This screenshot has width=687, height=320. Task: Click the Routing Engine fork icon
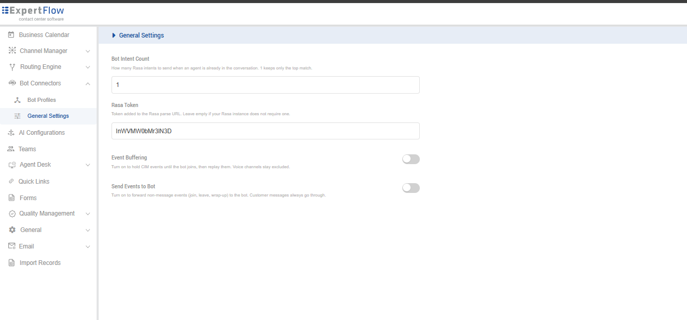pyautogui.click(x=12, y=67)
